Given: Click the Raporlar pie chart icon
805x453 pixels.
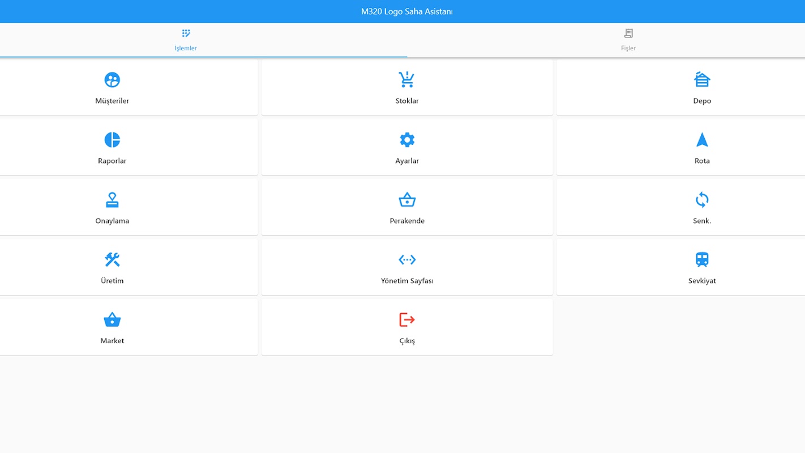Looking at the screenshot, I should pyautogui.click(x=112, y=140).
